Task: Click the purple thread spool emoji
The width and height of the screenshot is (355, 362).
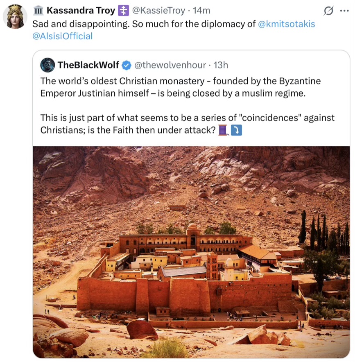Action: (224, 130)
